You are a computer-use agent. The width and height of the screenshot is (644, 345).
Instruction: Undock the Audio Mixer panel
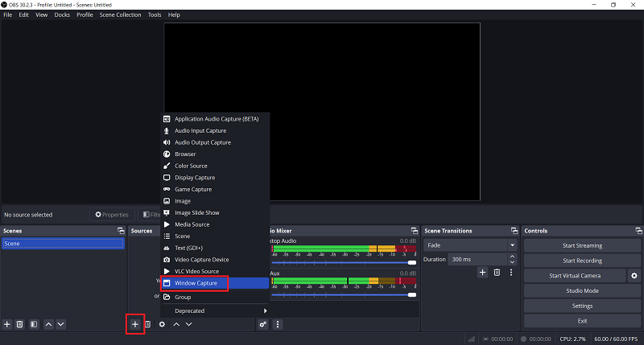coord(415,231)
